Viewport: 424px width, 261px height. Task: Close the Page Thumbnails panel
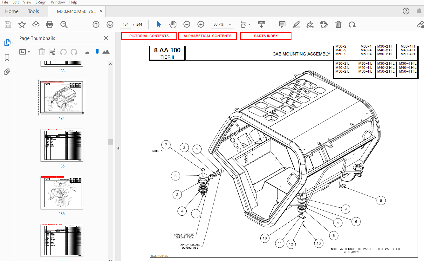[106, 38]
